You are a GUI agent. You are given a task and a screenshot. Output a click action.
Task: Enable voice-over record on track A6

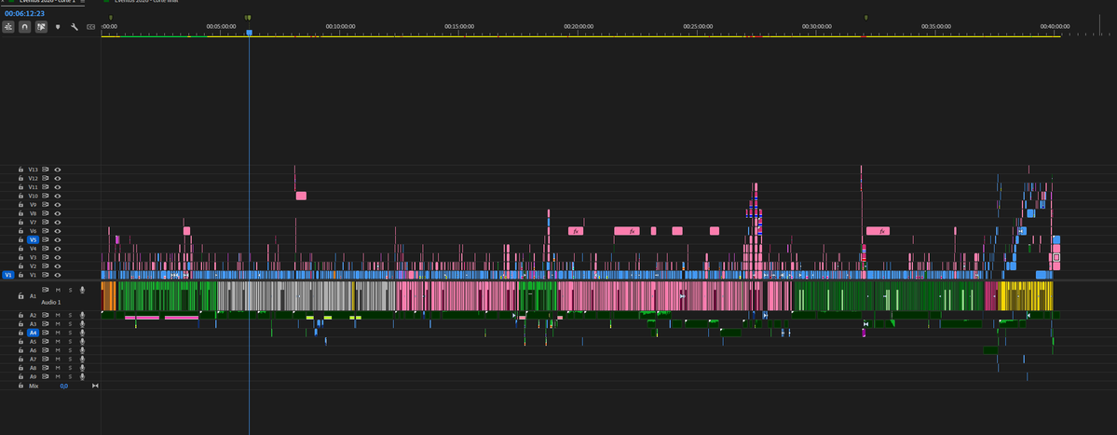pos(83,350)
